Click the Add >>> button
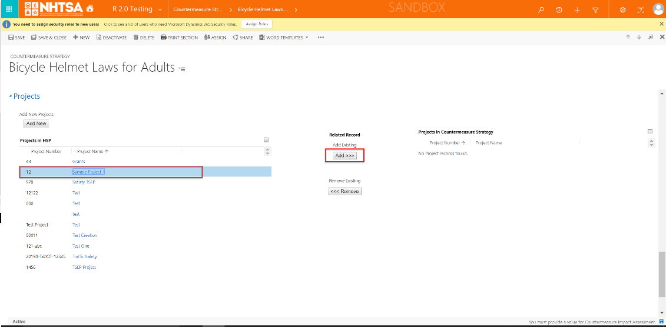This screenshot has height=327, width=666. (344, 155)
